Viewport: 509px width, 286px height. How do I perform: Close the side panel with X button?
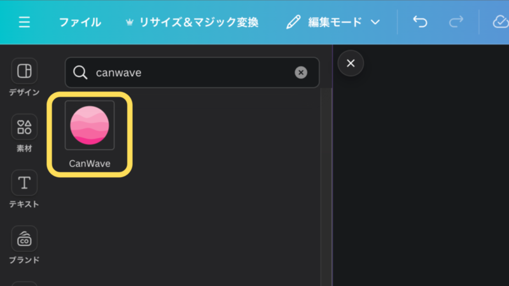coord(351,63)
